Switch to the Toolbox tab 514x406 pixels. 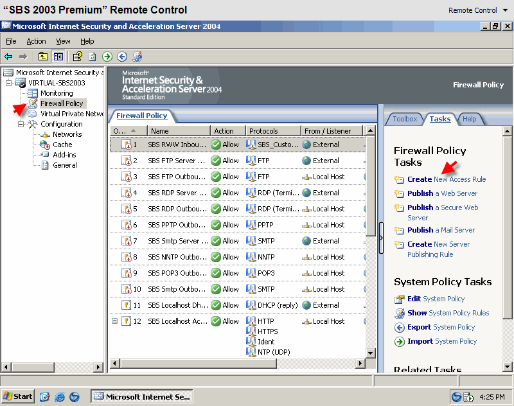point(405,119)
